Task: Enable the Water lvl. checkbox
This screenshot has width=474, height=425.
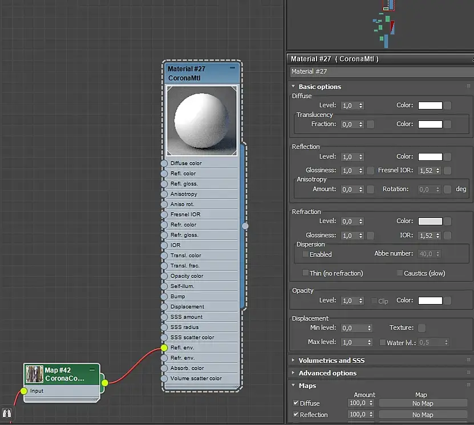Action: 382,342
